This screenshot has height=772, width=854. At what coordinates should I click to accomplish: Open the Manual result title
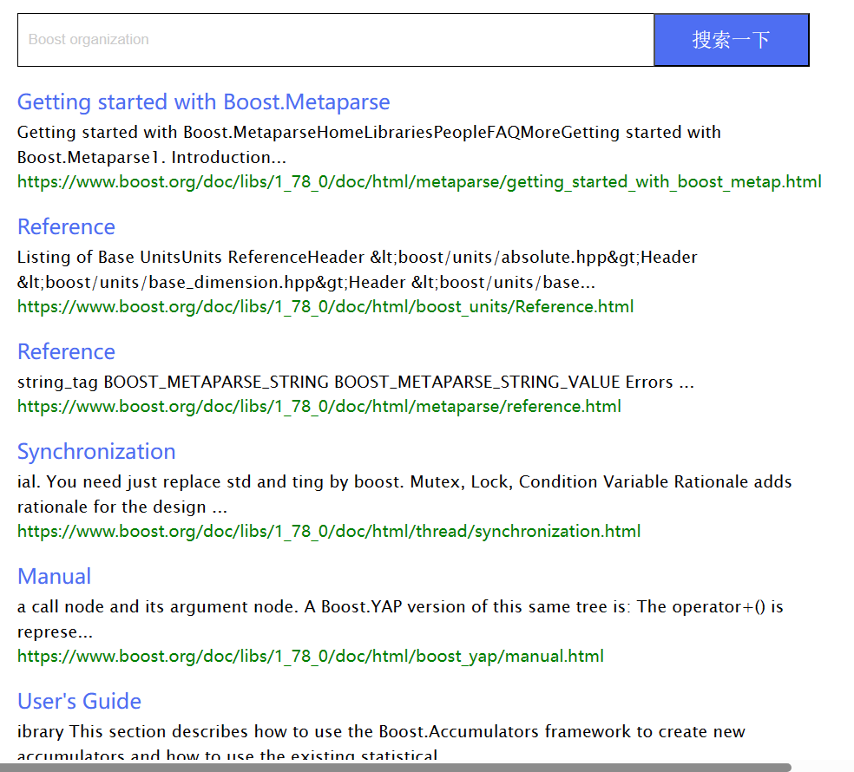[55, 577]
